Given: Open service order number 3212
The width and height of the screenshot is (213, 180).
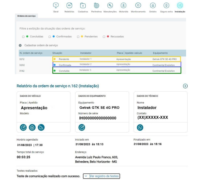Looking at the screenshot, I should point(22,59).
